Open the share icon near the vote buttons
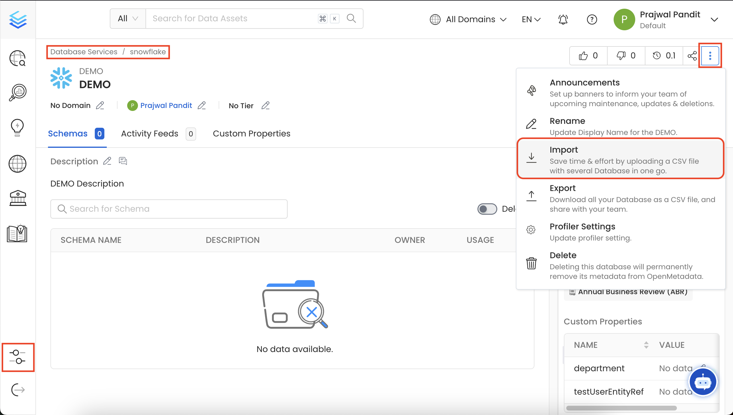 (692, 55)
